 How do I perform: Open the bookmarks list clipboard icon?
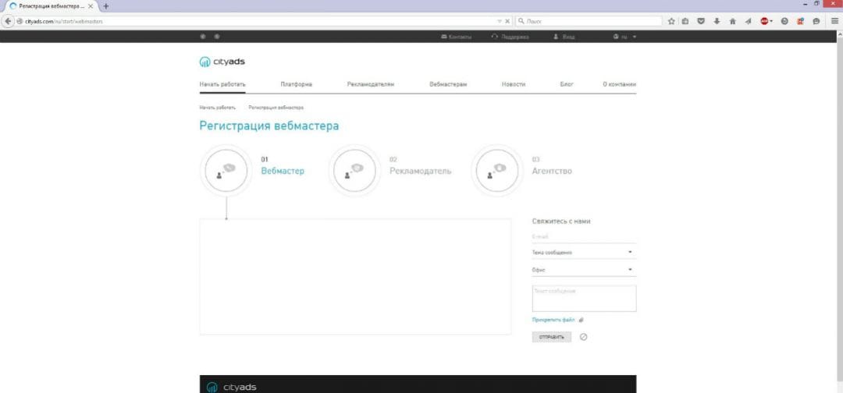(x=685, y=22)
